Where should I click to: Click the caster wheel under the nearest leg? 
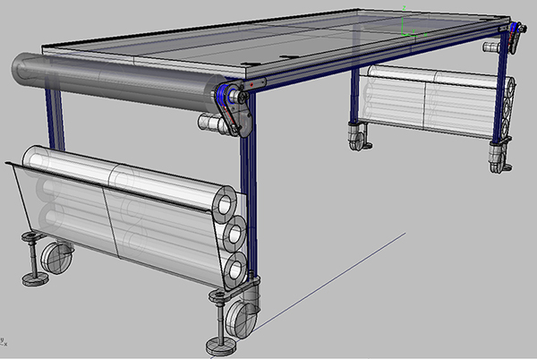[x=241, y=318]
